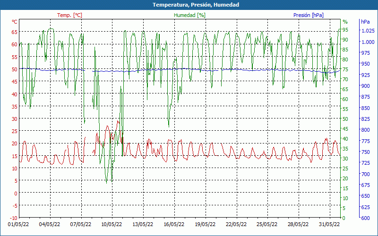Select the red 'Temp. [°C]' legend label
Screen dimensions: 378x236
click(69, 15)
